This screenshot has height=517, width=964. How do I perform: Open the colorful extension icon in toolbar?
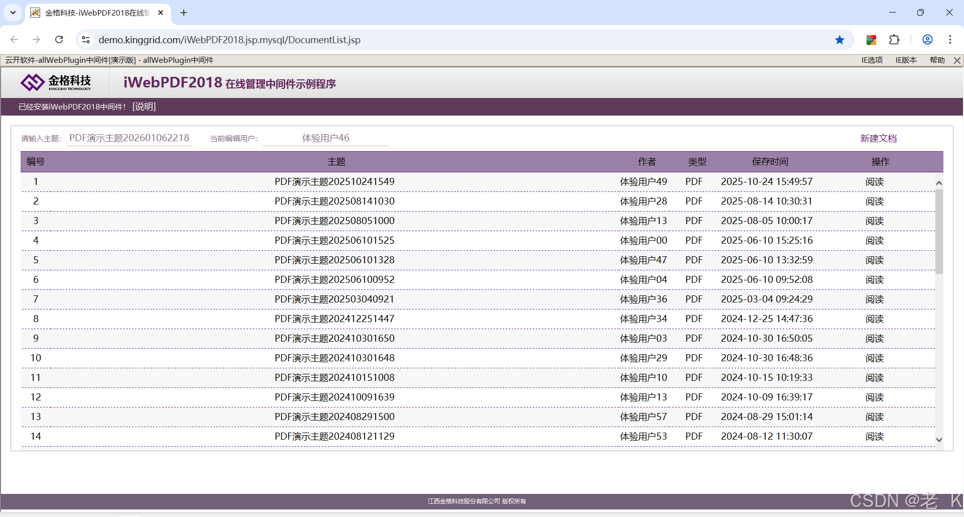pyautogui.click(x=871, y=40)
